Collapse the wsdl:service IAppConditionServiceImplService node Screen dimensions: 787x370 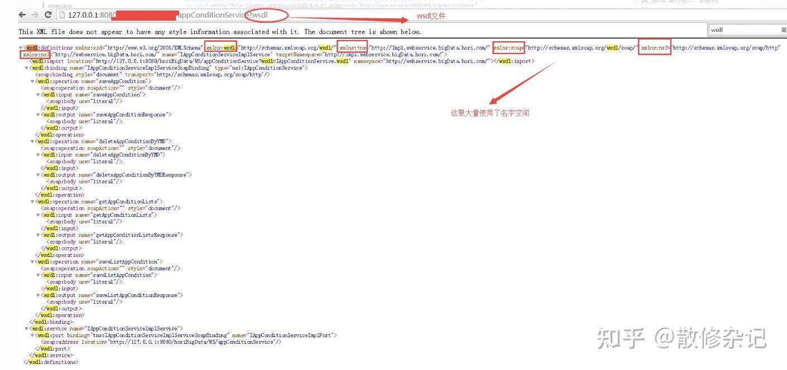(x=27, y=329)
